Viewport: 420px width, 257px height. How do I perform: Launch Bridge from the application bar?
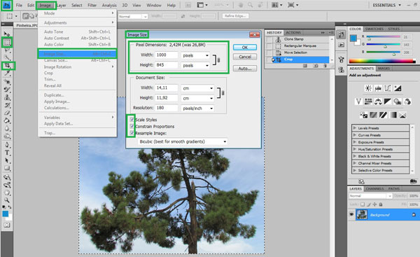(188, 5)
